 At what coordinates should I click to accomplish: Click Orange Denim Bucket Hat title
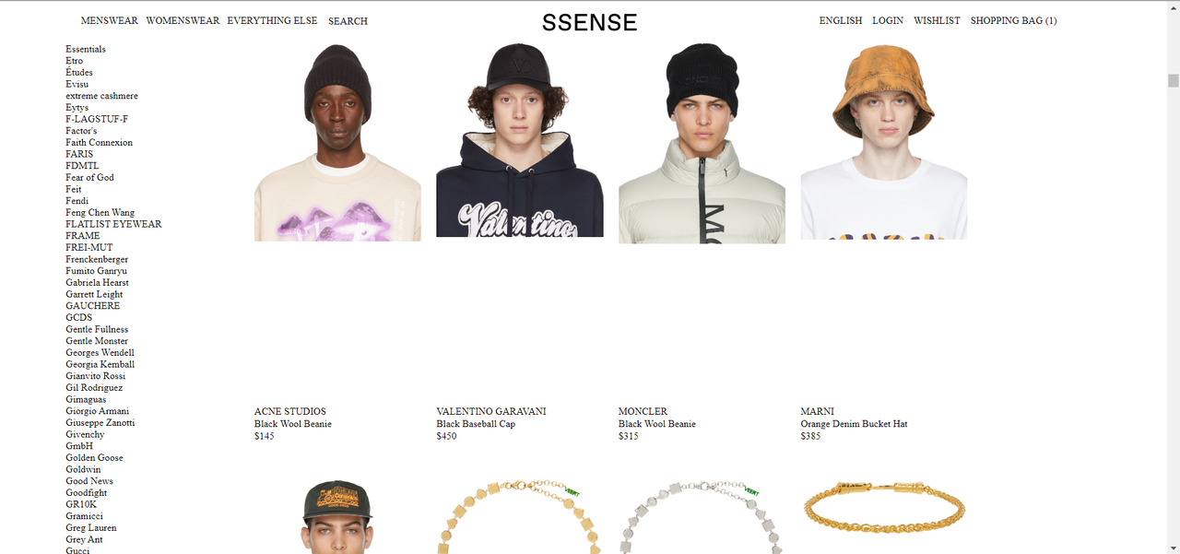coord(854,424)
